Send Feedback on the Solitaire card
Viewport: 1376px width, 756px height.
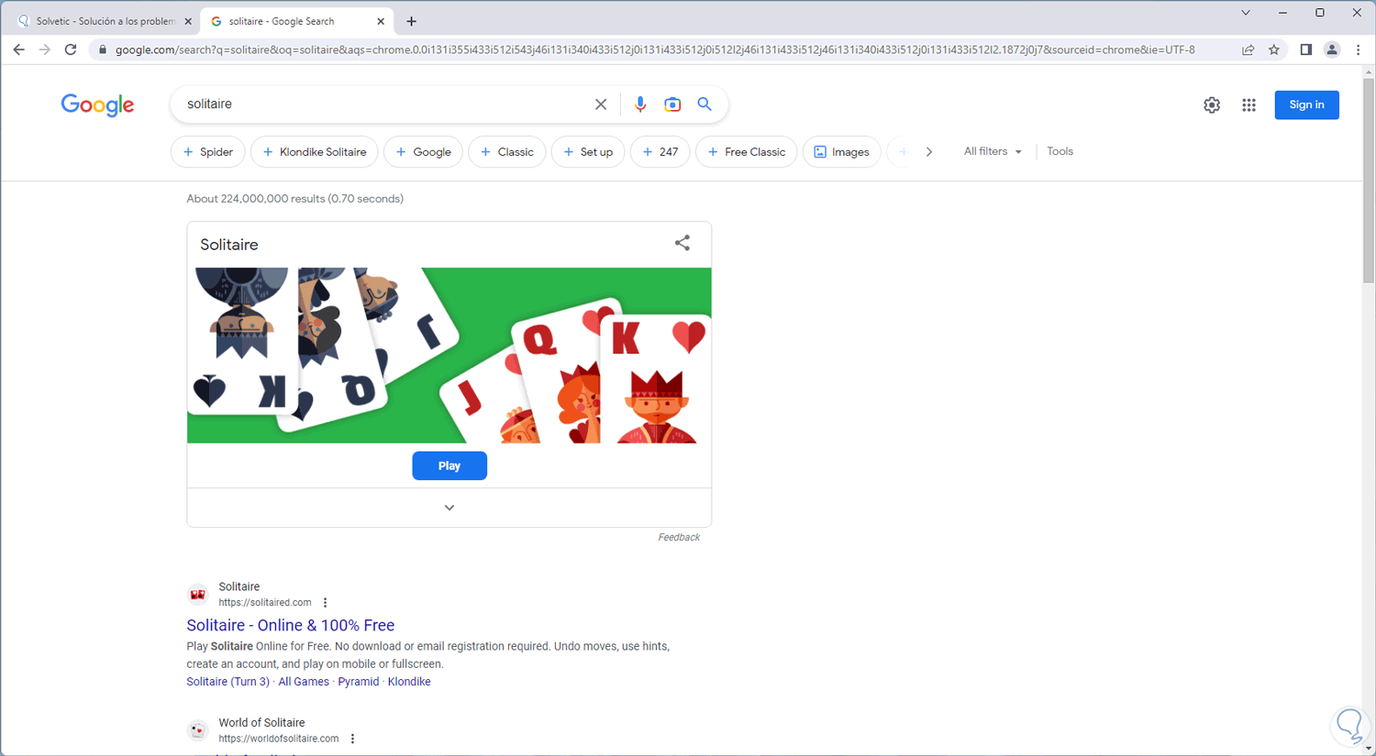click(679, 537)
